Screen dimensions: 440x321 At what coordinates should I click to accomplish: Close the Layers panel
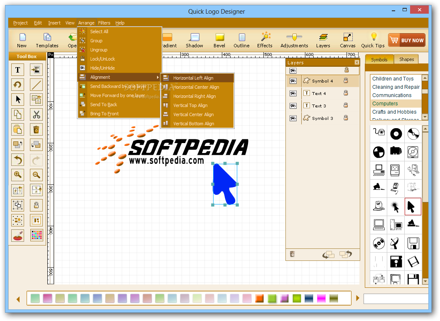(356, 63)
